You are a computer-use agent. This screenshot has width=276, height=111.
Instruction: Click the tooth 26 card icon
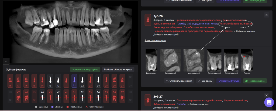coord(148,20)
